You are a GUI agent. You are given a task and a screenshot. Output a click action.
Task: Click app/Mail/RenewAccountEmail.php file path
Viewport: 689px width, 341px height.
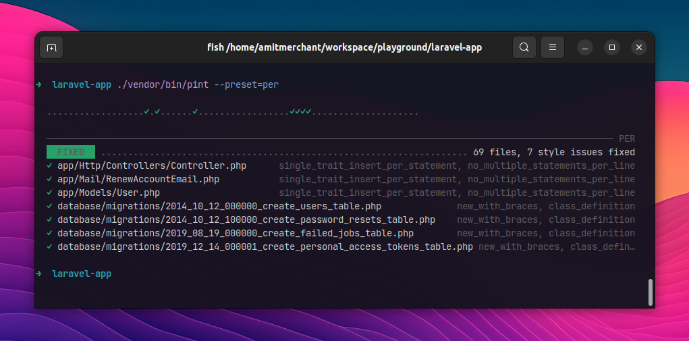click(138, 180)
